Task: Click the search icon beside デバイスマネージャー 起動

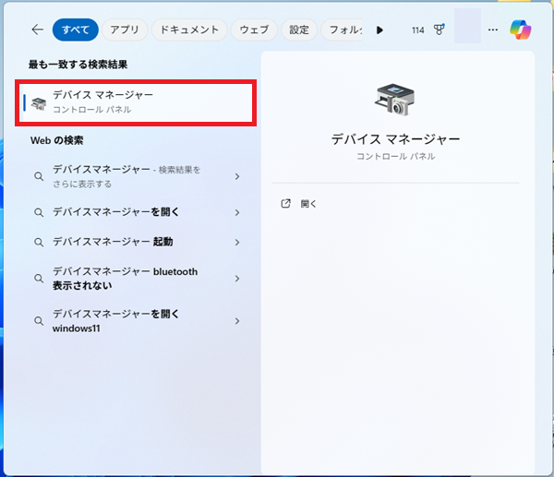Action: pos(39,243)
